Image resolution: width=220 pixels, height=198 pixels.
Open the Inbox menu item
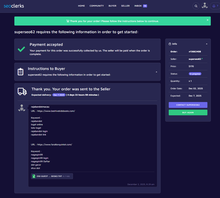[x=138, y=6]
